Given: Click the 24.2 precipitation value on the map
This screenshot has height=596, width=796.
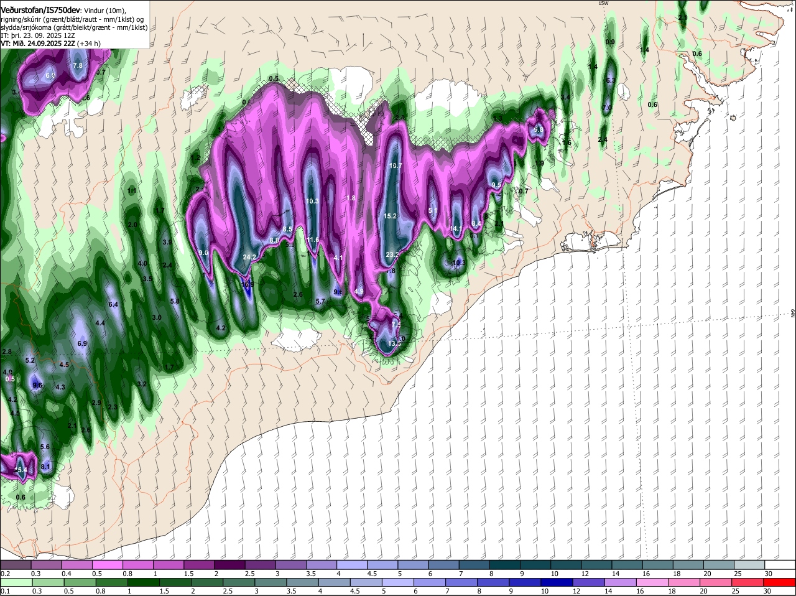Looking at the screenshot, I should (x=249, y=257).
